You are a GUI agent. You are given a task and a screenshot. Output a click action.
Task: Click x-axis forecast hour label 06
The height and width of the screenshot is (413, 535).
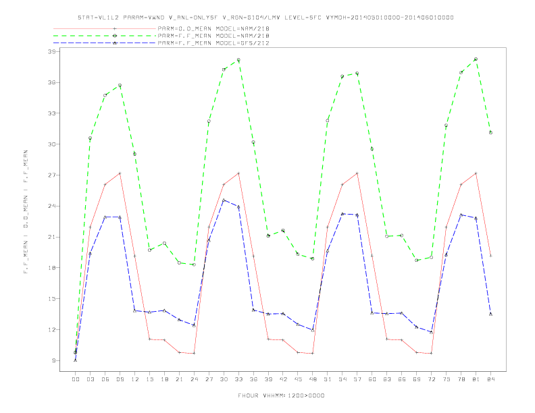point(105,379)
